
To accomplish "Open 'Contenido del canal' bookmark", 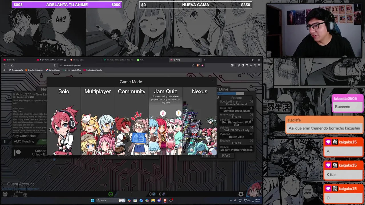I will (x=92, y=70).
